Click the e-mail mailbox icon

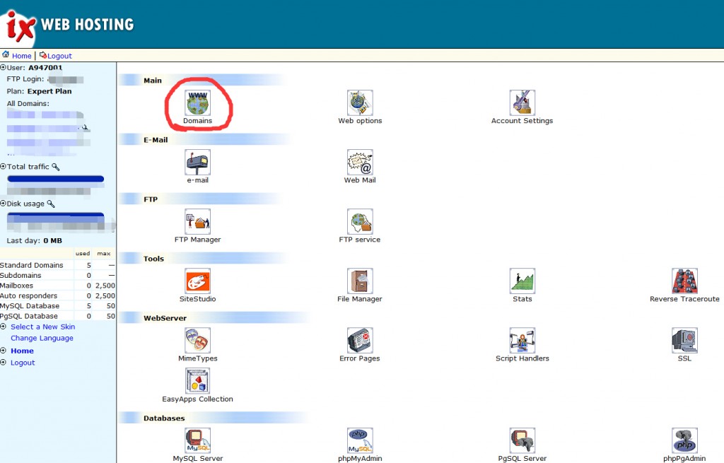click(x=198, y=162)
